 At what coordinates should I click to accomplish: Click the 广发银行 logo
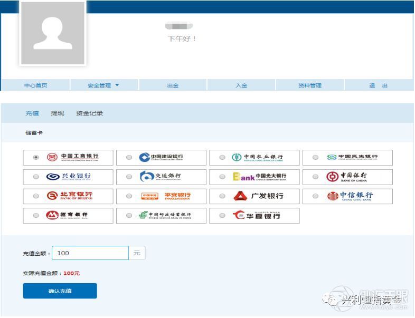(x=258, y=196)
